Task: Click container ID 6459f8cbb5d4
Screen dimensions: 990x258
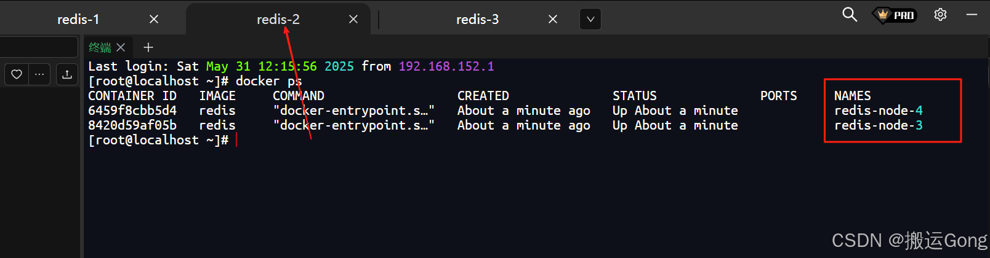Action: pyautogui.click(x=132, y=111)
